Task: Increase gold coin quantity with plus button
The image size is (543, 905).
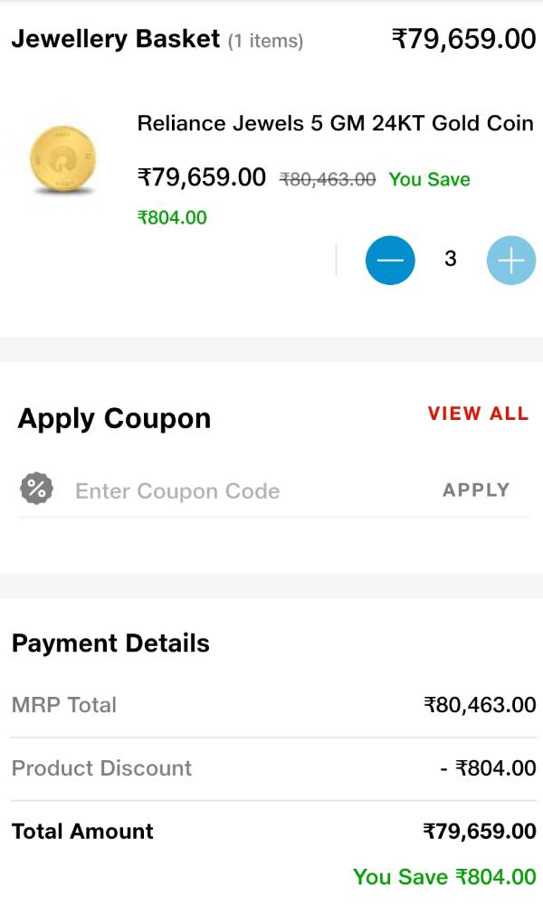Action: click(x=511, y=261)
